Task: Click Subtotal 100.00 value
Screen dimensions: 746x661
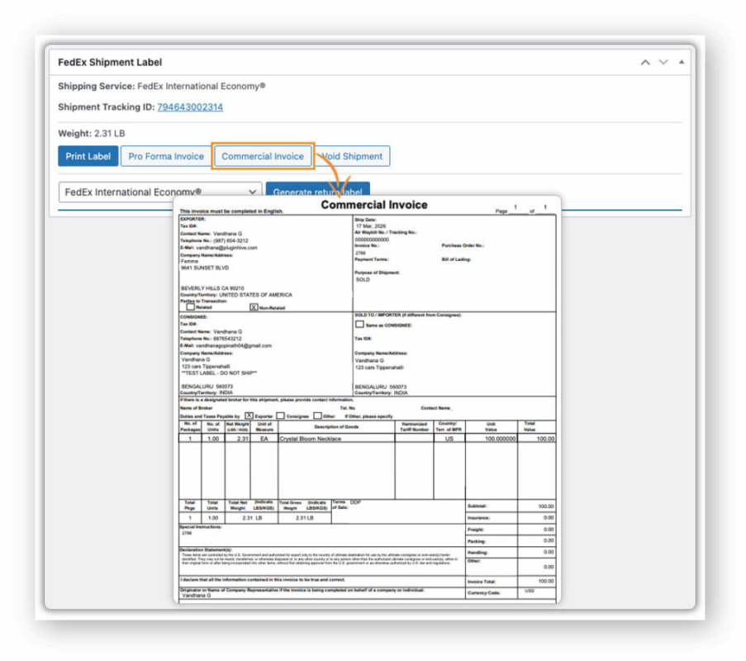Action: [x=546, y=506]
